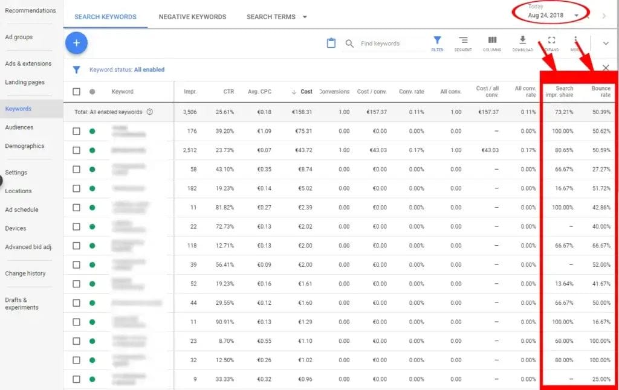Switch to the Negative Keywords tab
This screenshot has height=390, width=619.
click(x=192, y=17)
